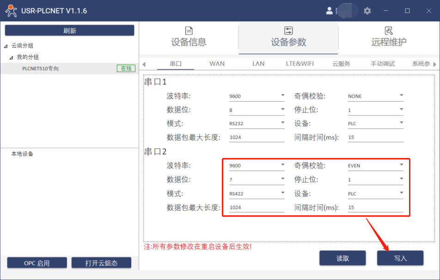Viewport: 440px width, 280px height.
Task: Switch to the LTE&WIFI sub-tab
Action: [299, 64]
